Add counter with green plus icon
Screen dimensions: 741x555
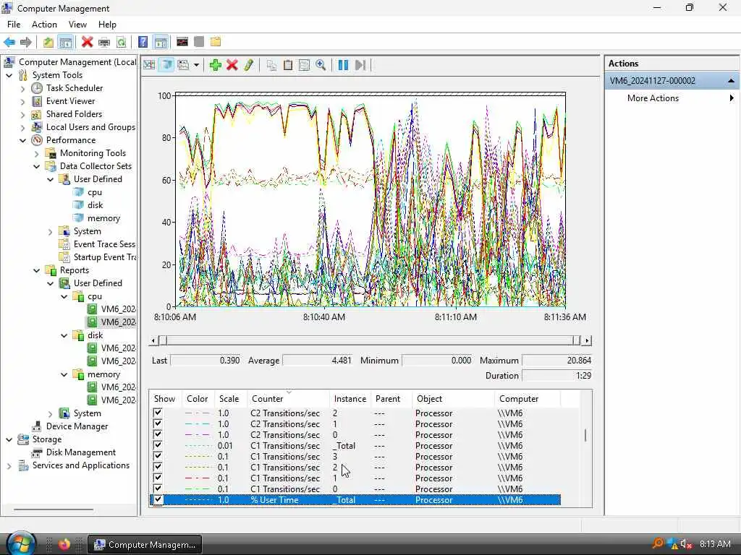pos(216,64)
